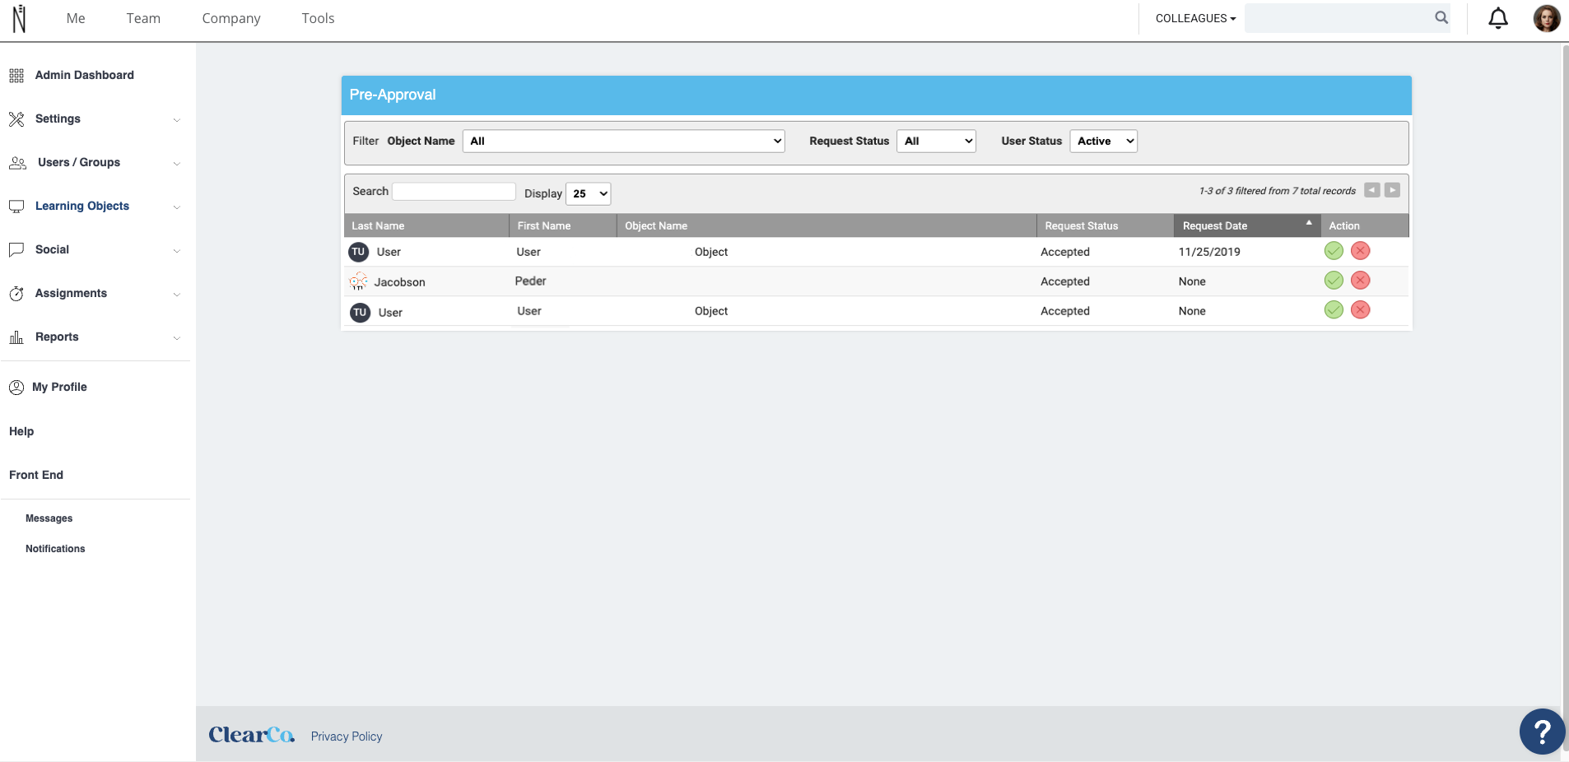The width and height of the screenshot is (1569, 762).
Task: Open the Display count dropdown showing 25
Action: click(588, 193)
